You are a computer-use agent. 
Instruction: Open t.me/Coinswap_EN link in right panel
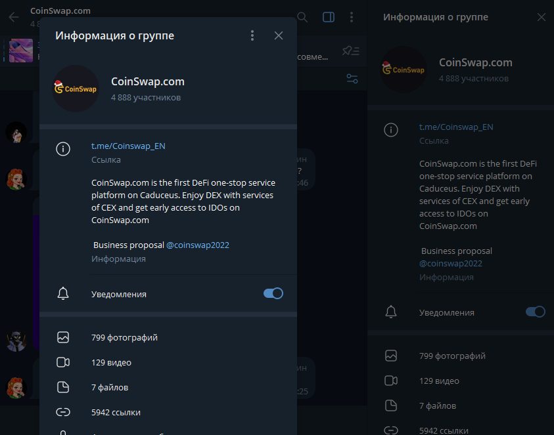pos(456,127)
